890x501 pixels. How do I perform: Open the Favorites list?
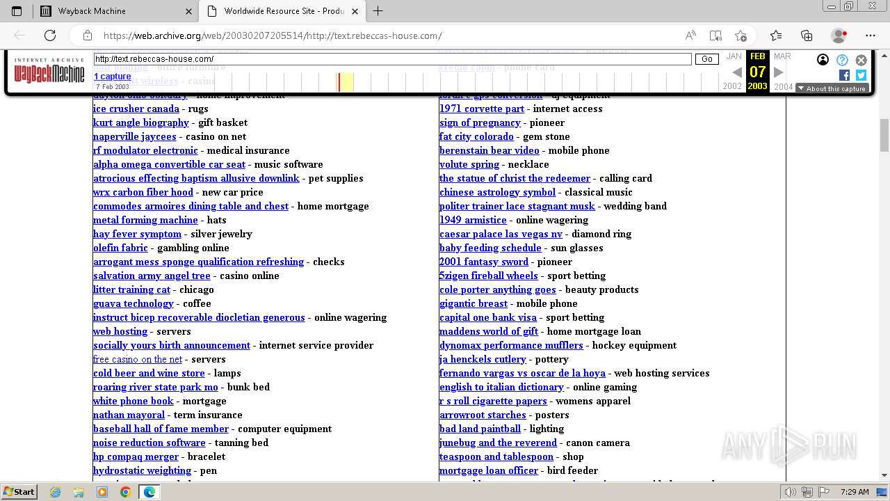coord(776,35)
